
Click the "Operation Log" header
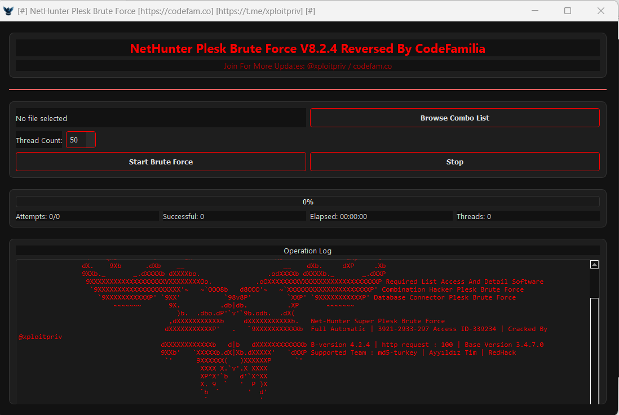307,251
